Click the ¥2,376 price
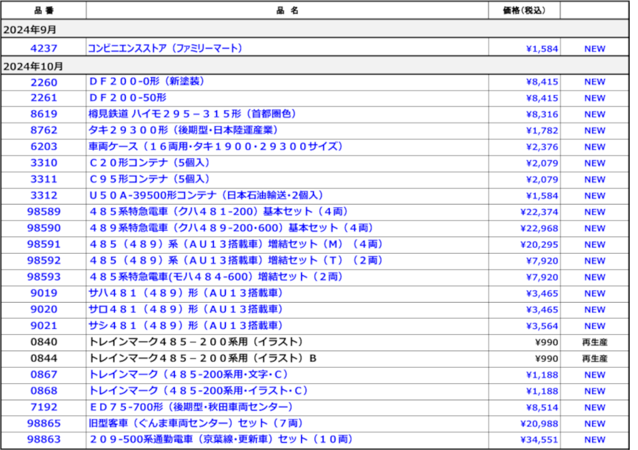 coord(542,147)
